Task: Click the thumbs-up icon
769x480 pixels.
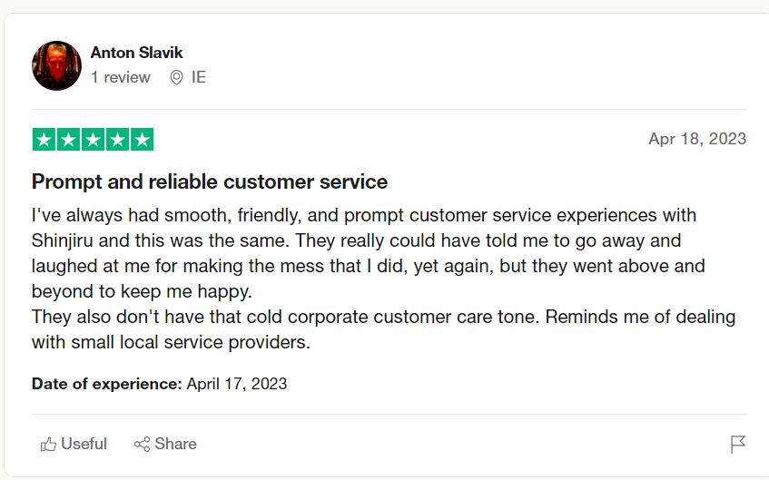Action: point(48,445)
